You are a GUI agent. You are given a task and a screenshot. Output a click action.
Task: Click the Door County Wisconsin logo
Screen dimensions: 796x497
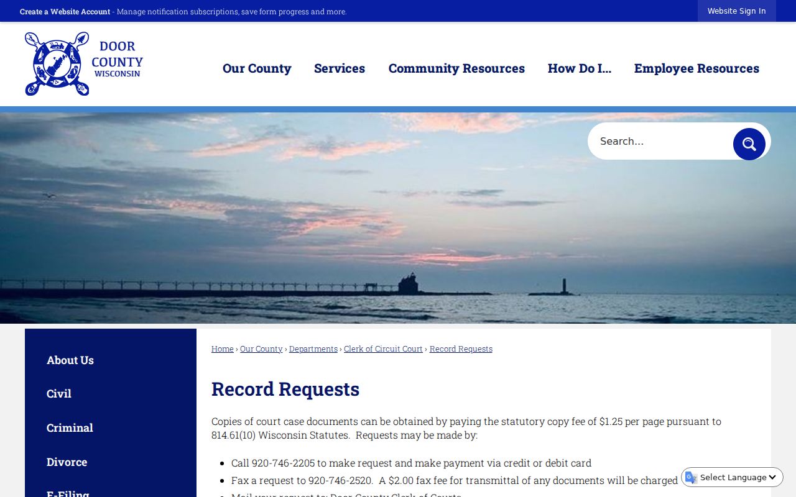point(84,64)
